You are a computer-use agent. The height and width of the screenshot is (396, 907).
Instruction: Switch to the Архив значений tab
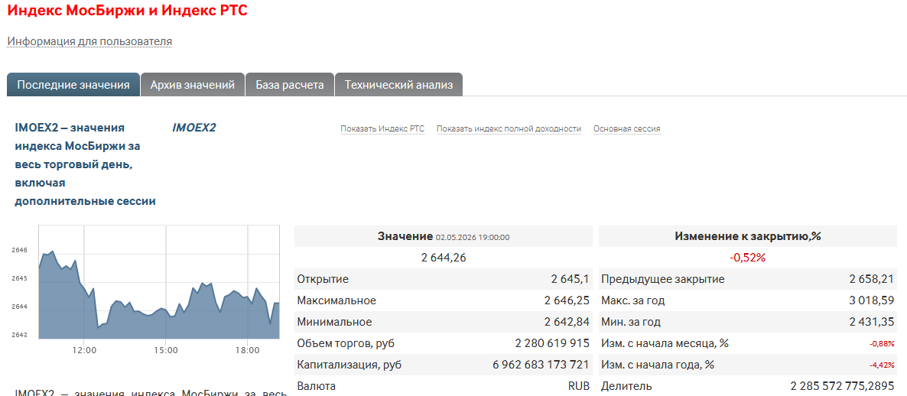(193, 85)
